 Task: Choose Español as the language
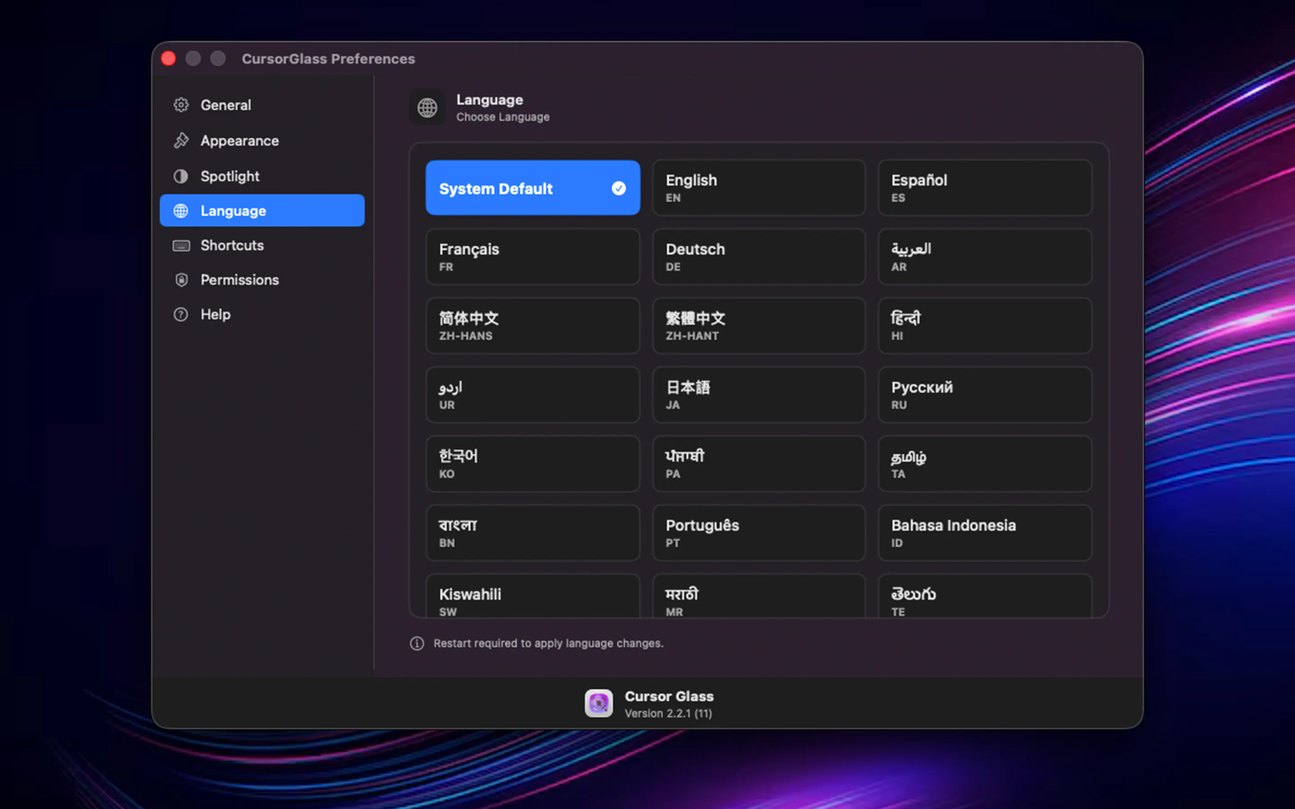coord(985,188)
